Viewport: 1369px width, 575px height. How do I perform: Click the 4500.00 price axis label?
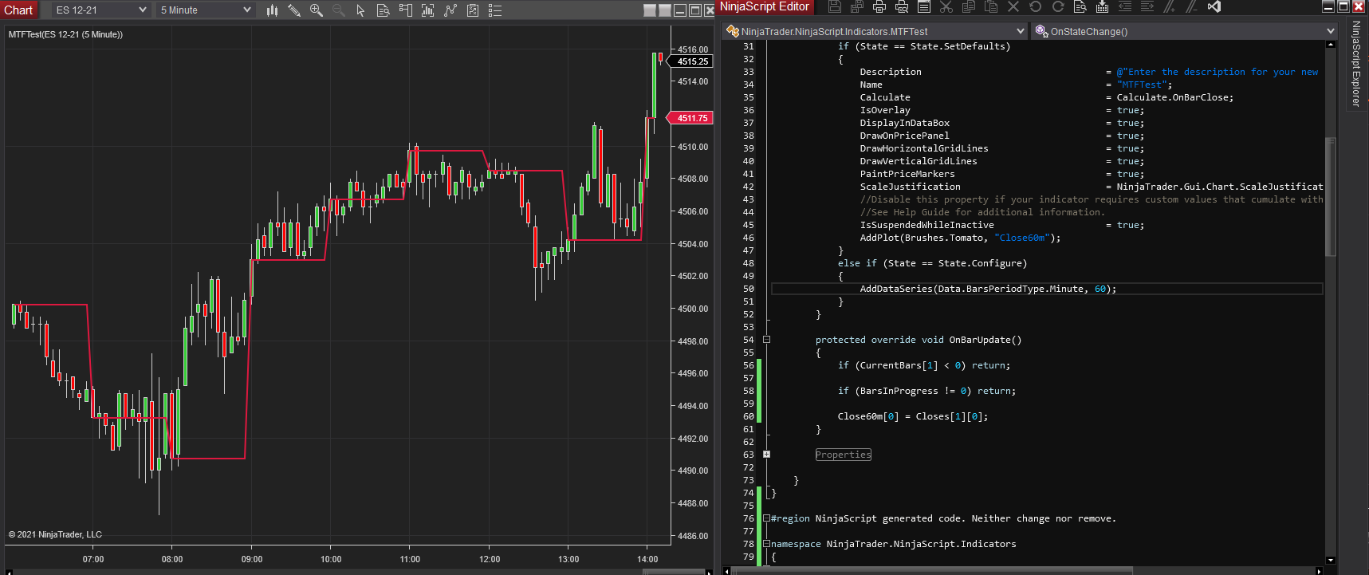(x=693, y=309)
